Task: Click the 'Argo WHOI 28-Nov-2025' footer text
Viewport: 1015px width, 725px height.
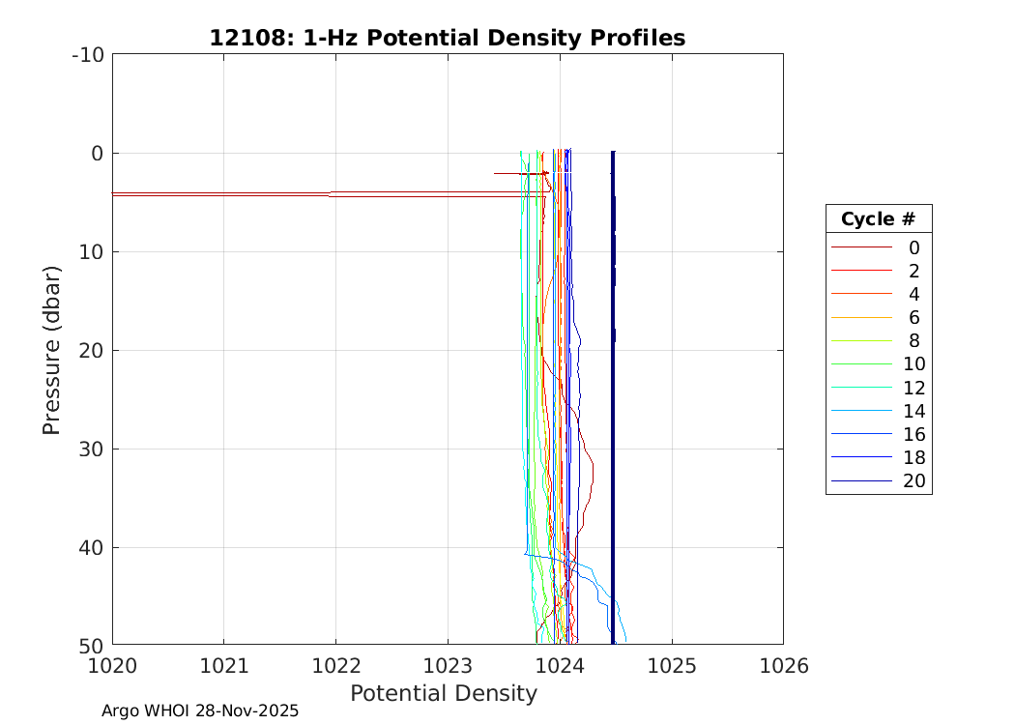Action: click(x=200, y=710)
